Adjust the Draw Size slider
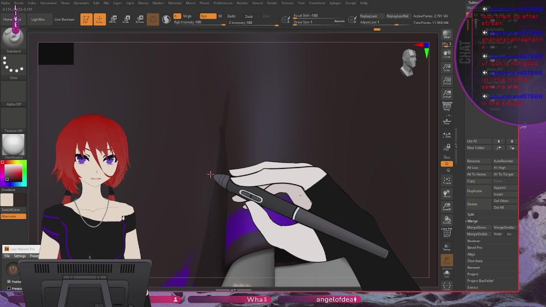Image resolution: width=546 pixels, height=307 pixels. coord(319,22)
